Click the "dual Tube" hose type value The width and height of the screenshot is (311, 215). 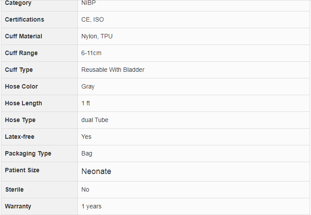click(x=95, y=120)
